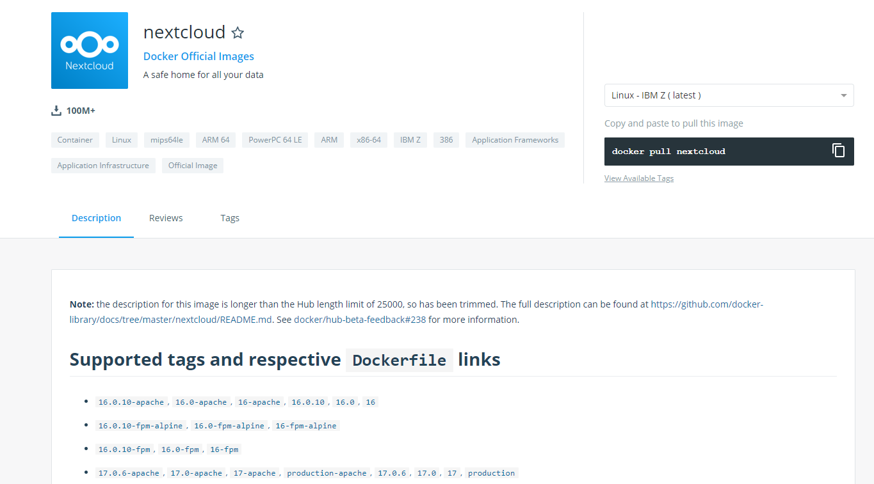The image size is (874, 484).
Task: Click the nextcloud title text
Action: 184,32
